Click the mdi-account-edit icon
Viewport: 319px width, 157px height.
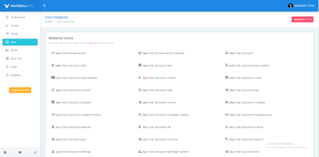[140, 90]
